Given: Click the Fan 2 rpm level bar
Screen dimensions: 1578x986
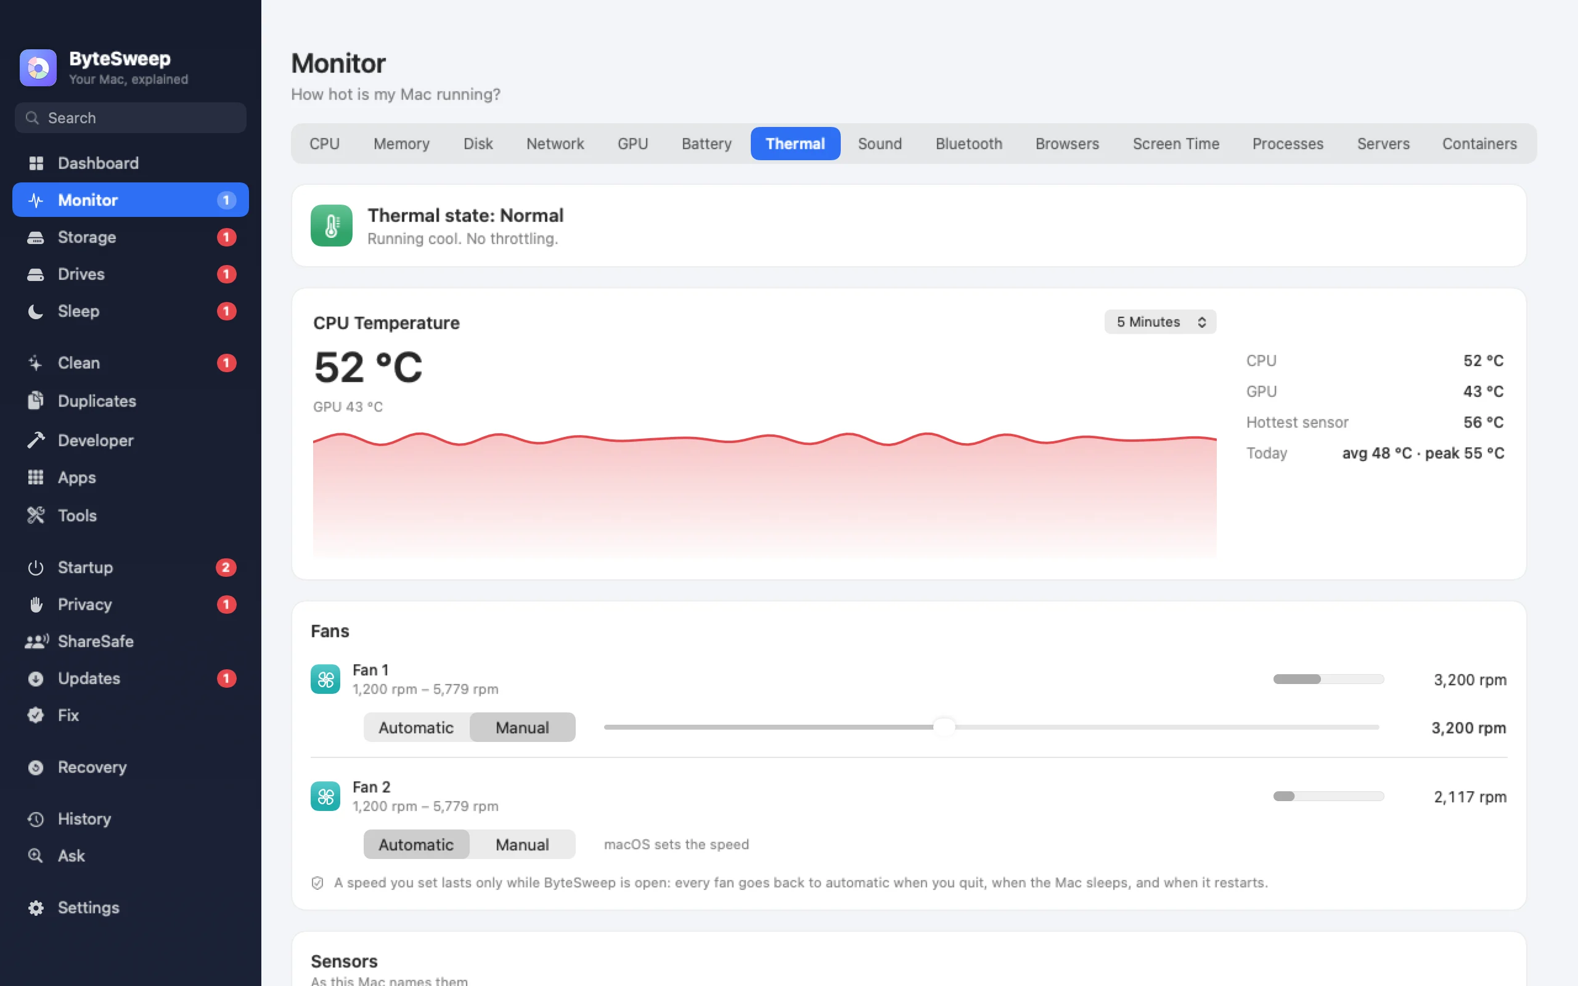Looking at the screenshot, I should 1328,796.
